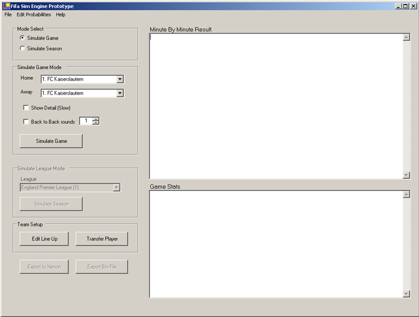Click the Home team selection field text
Screen dimensions: 419x317
coord(63,79)
